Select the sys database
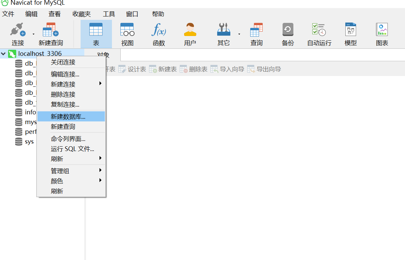 click(x=29, y=142)
